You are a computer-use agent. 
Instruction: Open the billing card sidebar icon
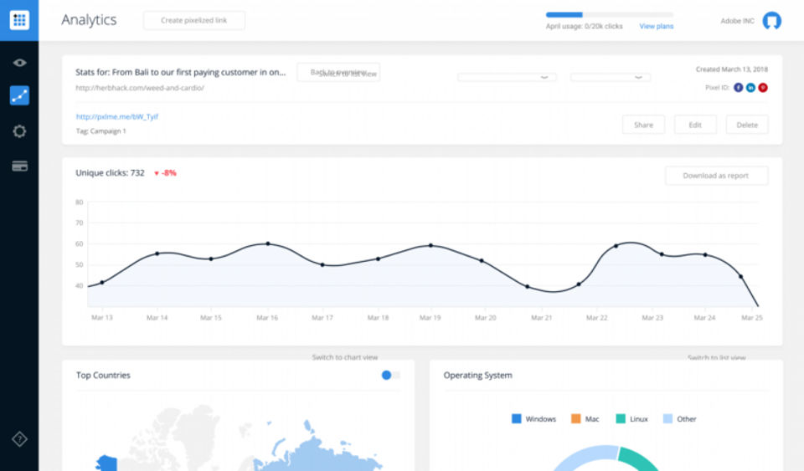point(19,166)
